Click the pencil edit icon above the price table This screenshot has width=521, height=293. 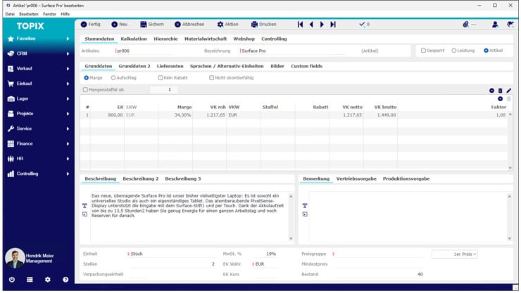[509, 91]
